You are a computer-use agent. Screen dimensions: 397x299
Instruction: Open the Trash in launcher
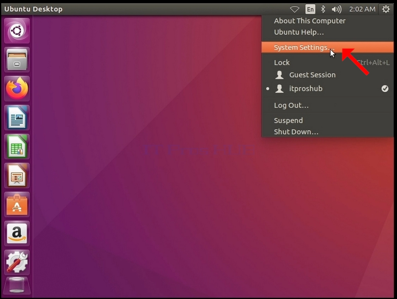pos(17,286)
